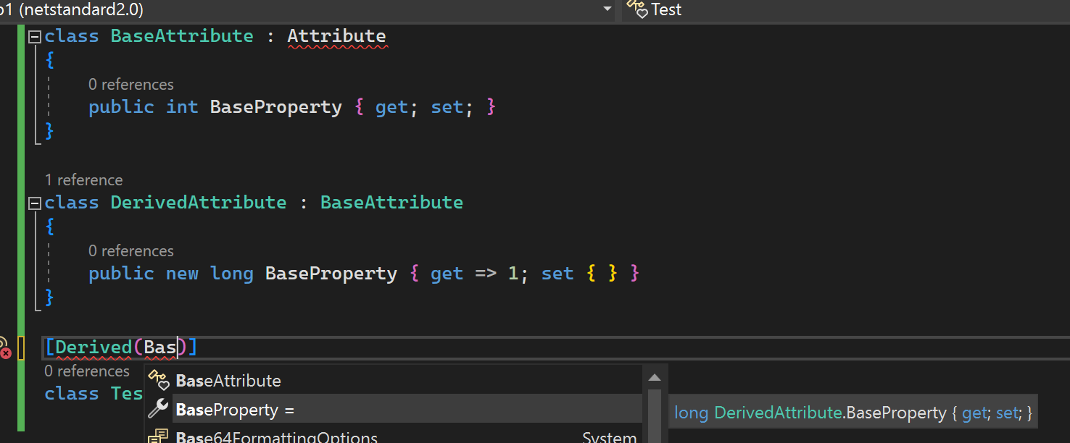The height and width of the screenshot is (443, 1070).
Task: Collapse the DerivedAttribute class outline
Action: coord(34,203)
